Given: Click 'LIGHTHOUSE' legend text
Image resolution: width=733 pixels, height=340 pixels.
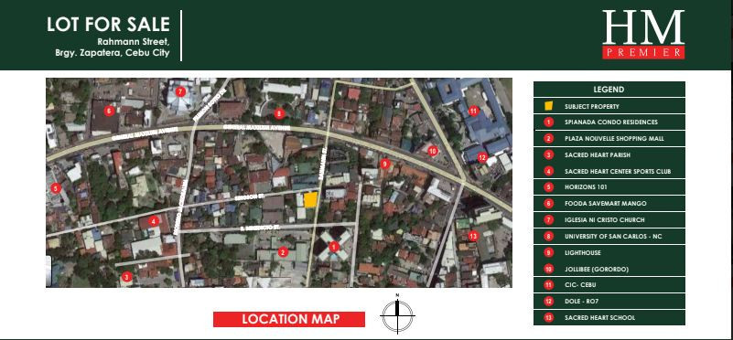Looking at the screenshot, I should coord(583,252).
